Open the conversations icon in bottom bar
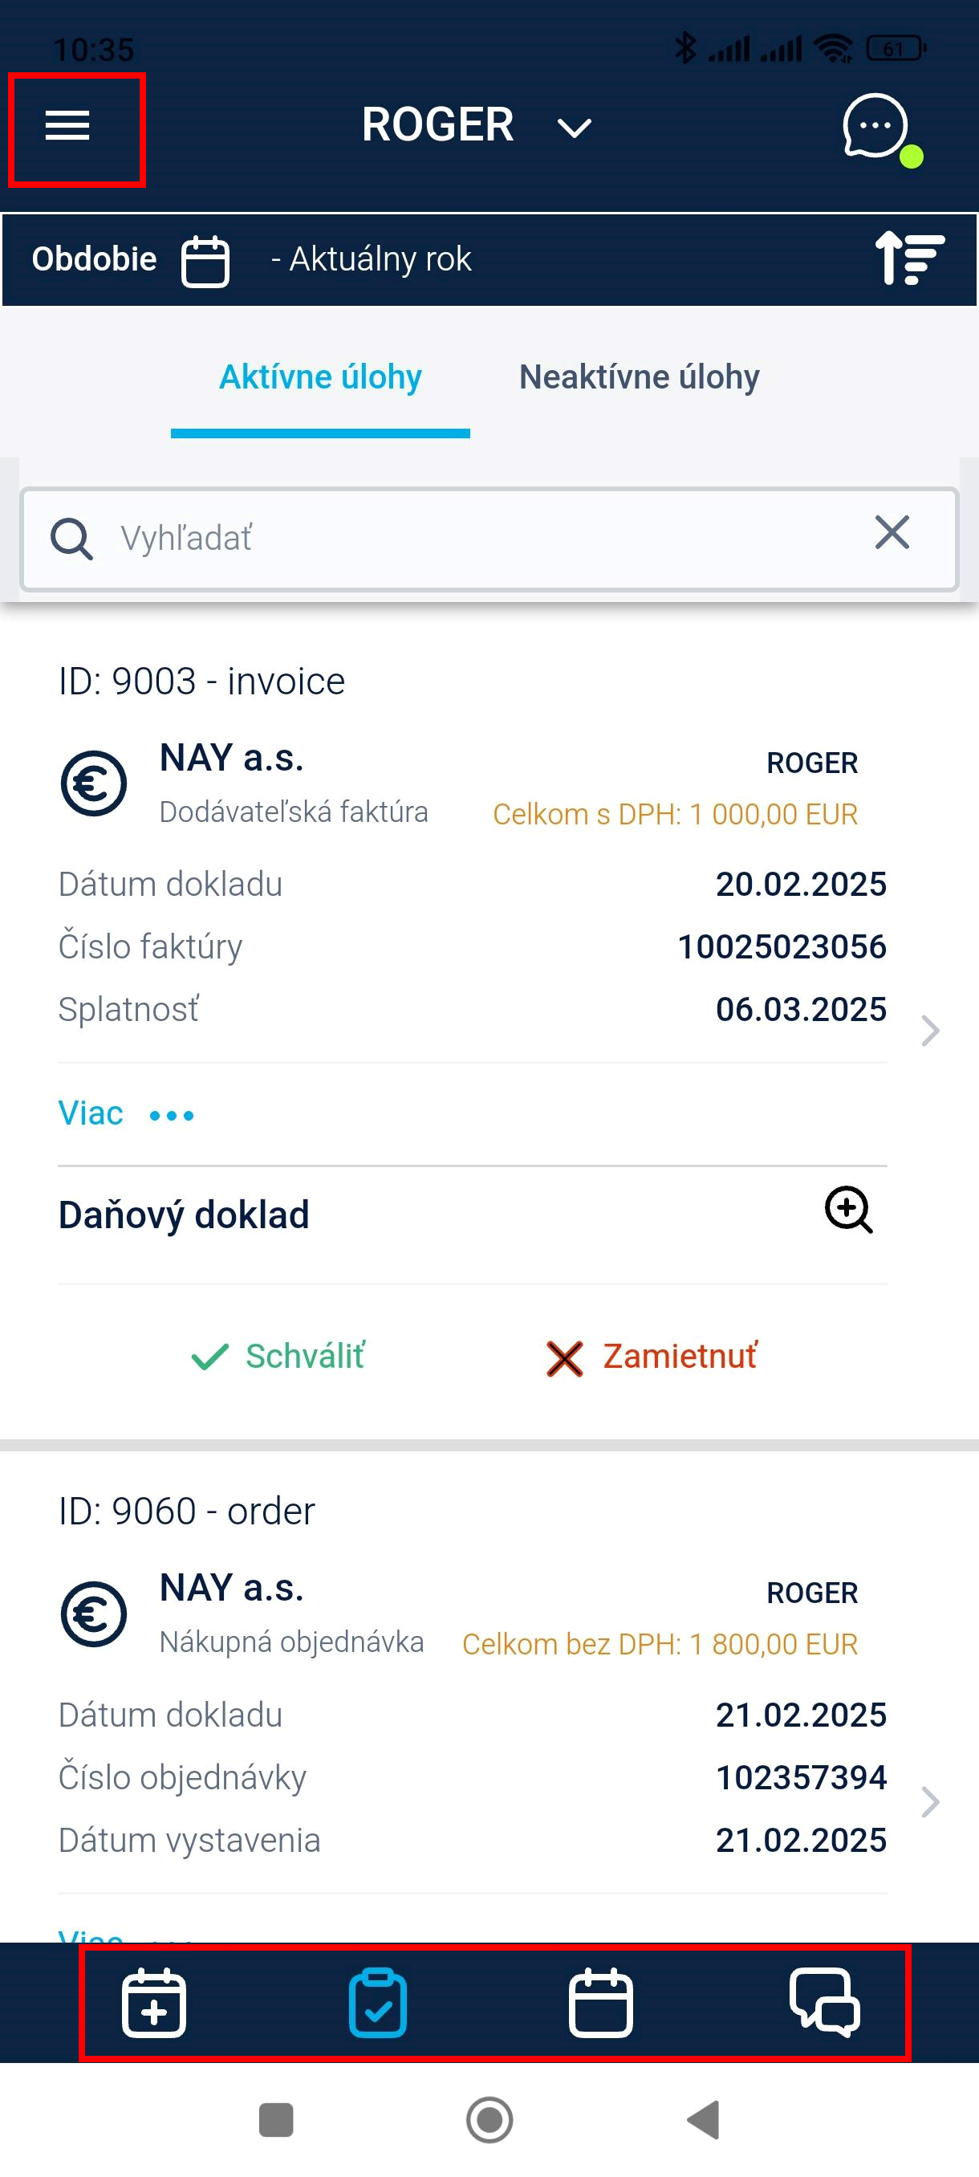The height and width of the screenshot is (2177, 979). pyautogui.click(x=824, y=2003)
